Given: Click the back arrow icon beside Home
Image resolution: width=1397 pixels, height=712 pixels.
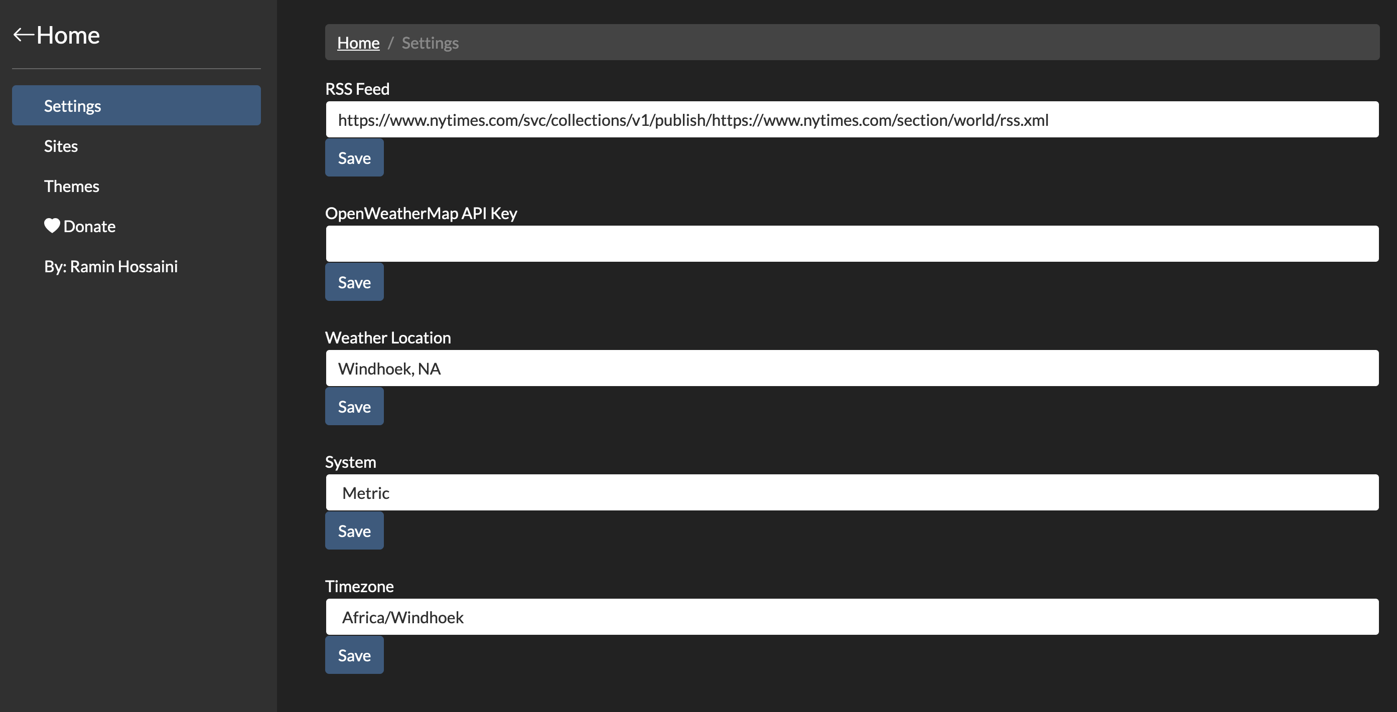Looking at the screenshot, I should point(23,35).
